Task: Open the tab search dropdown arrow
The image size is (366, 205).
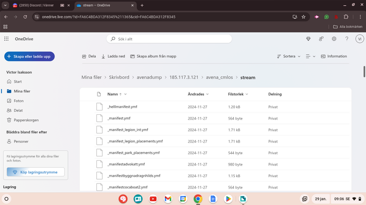Action: [5, 5]
